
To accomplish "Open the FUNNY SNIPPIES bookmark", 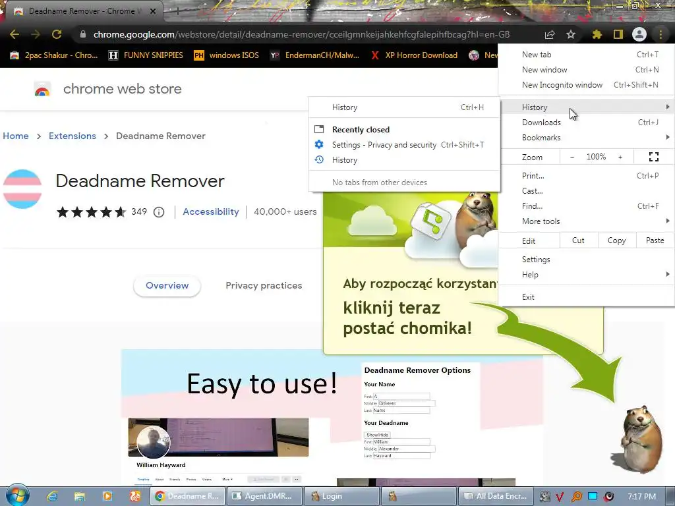I will [146, 55].
